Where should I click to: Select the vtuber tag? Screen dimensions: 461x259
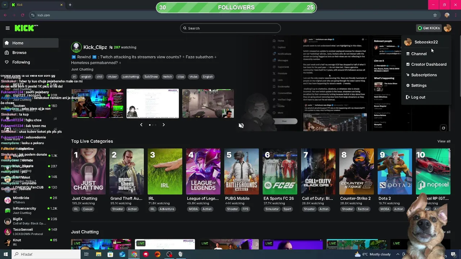(112, 77)
